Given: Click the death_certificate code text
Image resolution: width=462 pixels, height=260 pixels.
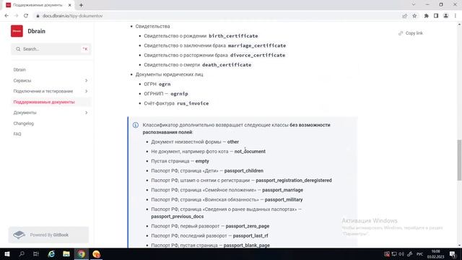Looking at the screenshot, I should (x=227, y=65).
